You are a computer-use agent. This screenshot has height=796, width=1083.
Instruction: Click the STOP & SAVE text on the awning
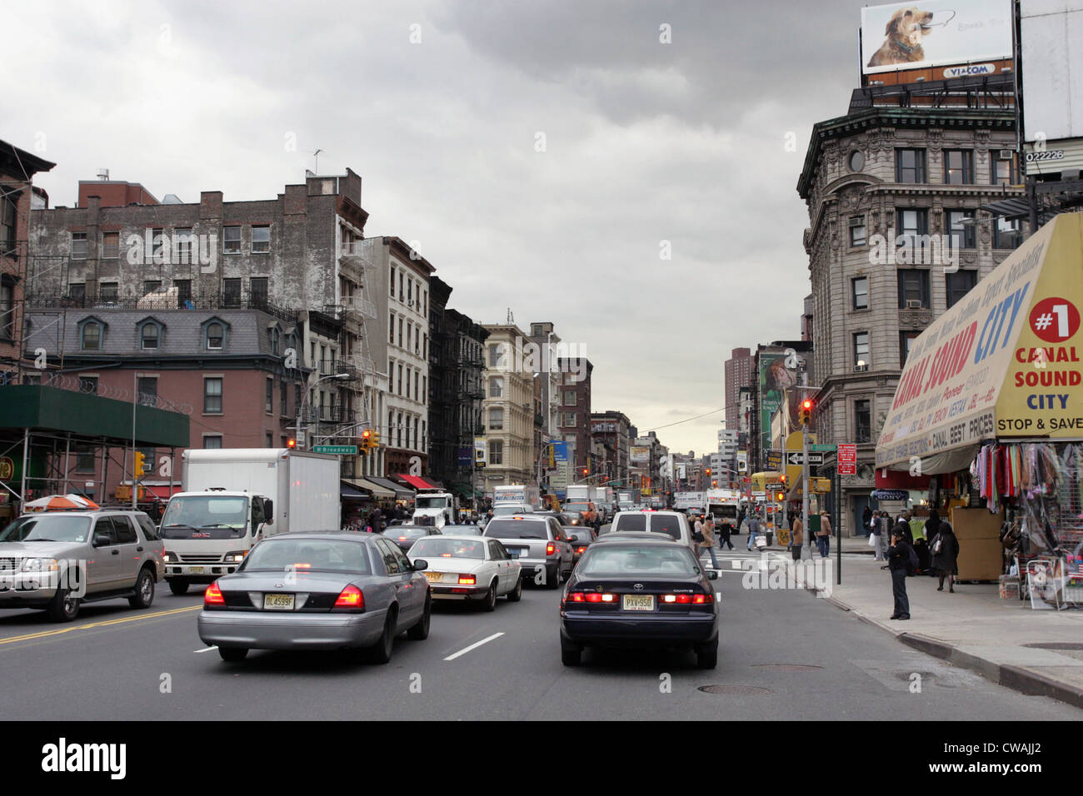click(1039, 423)
